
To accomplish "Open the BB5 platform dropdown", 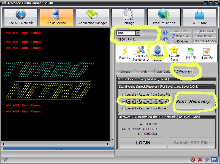I will click(138, 33).
